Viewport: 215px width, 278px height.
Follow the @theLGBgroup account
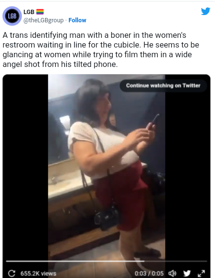(x=77, y=20)
